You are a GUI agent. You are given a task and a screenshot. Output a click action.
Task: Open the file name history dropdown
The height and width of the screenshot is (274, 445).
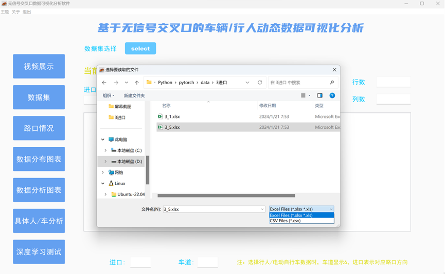(262, 209)
